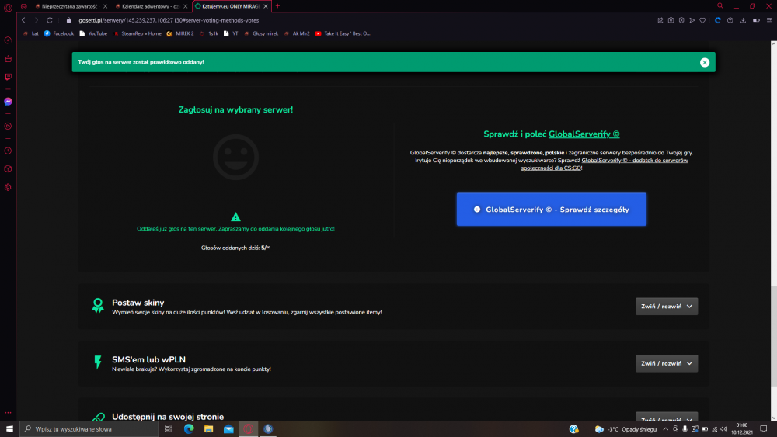Viewport: 777px width, 437px height.
Task: Open the ad blocker shield icon
Action: [x=681, y=20]
